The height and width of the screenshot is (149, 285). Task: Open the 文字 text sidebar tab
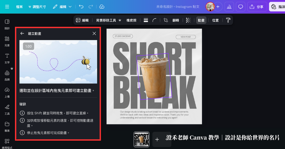pyautogui.click(x=7, y=58)
